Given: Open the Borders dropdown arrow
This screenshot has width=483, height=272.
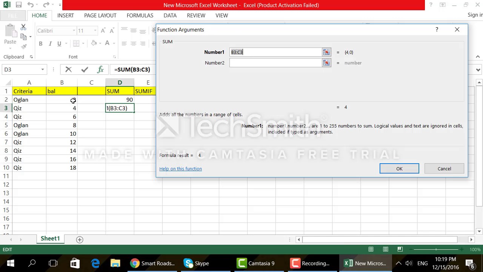Looking at the screenshot, I should pos(83,43).
